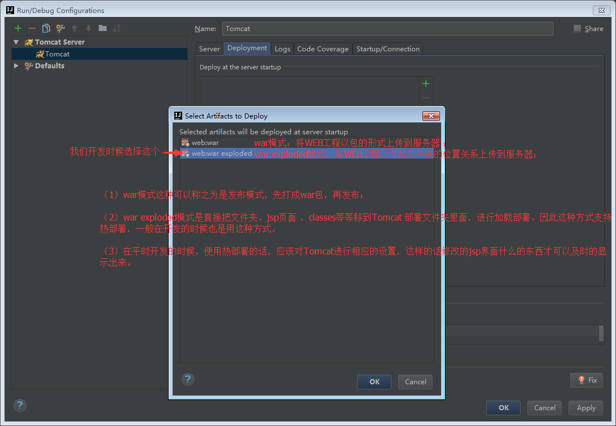Open help in Select Artifacts dialog
616x426 pixels.
(x=188, y=380)
